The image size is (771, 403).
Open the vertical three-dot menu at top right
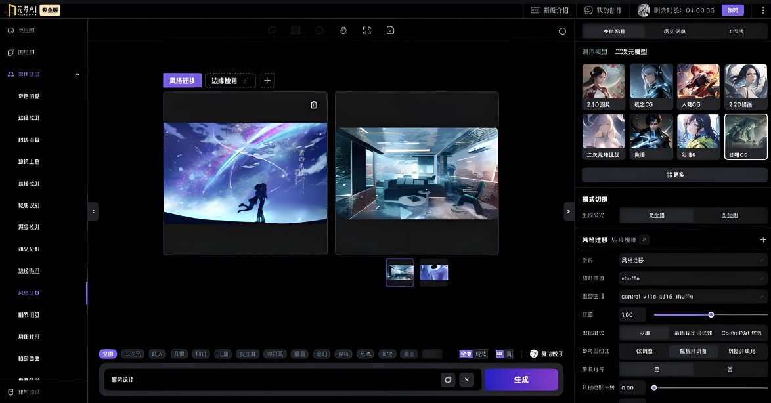763,10
